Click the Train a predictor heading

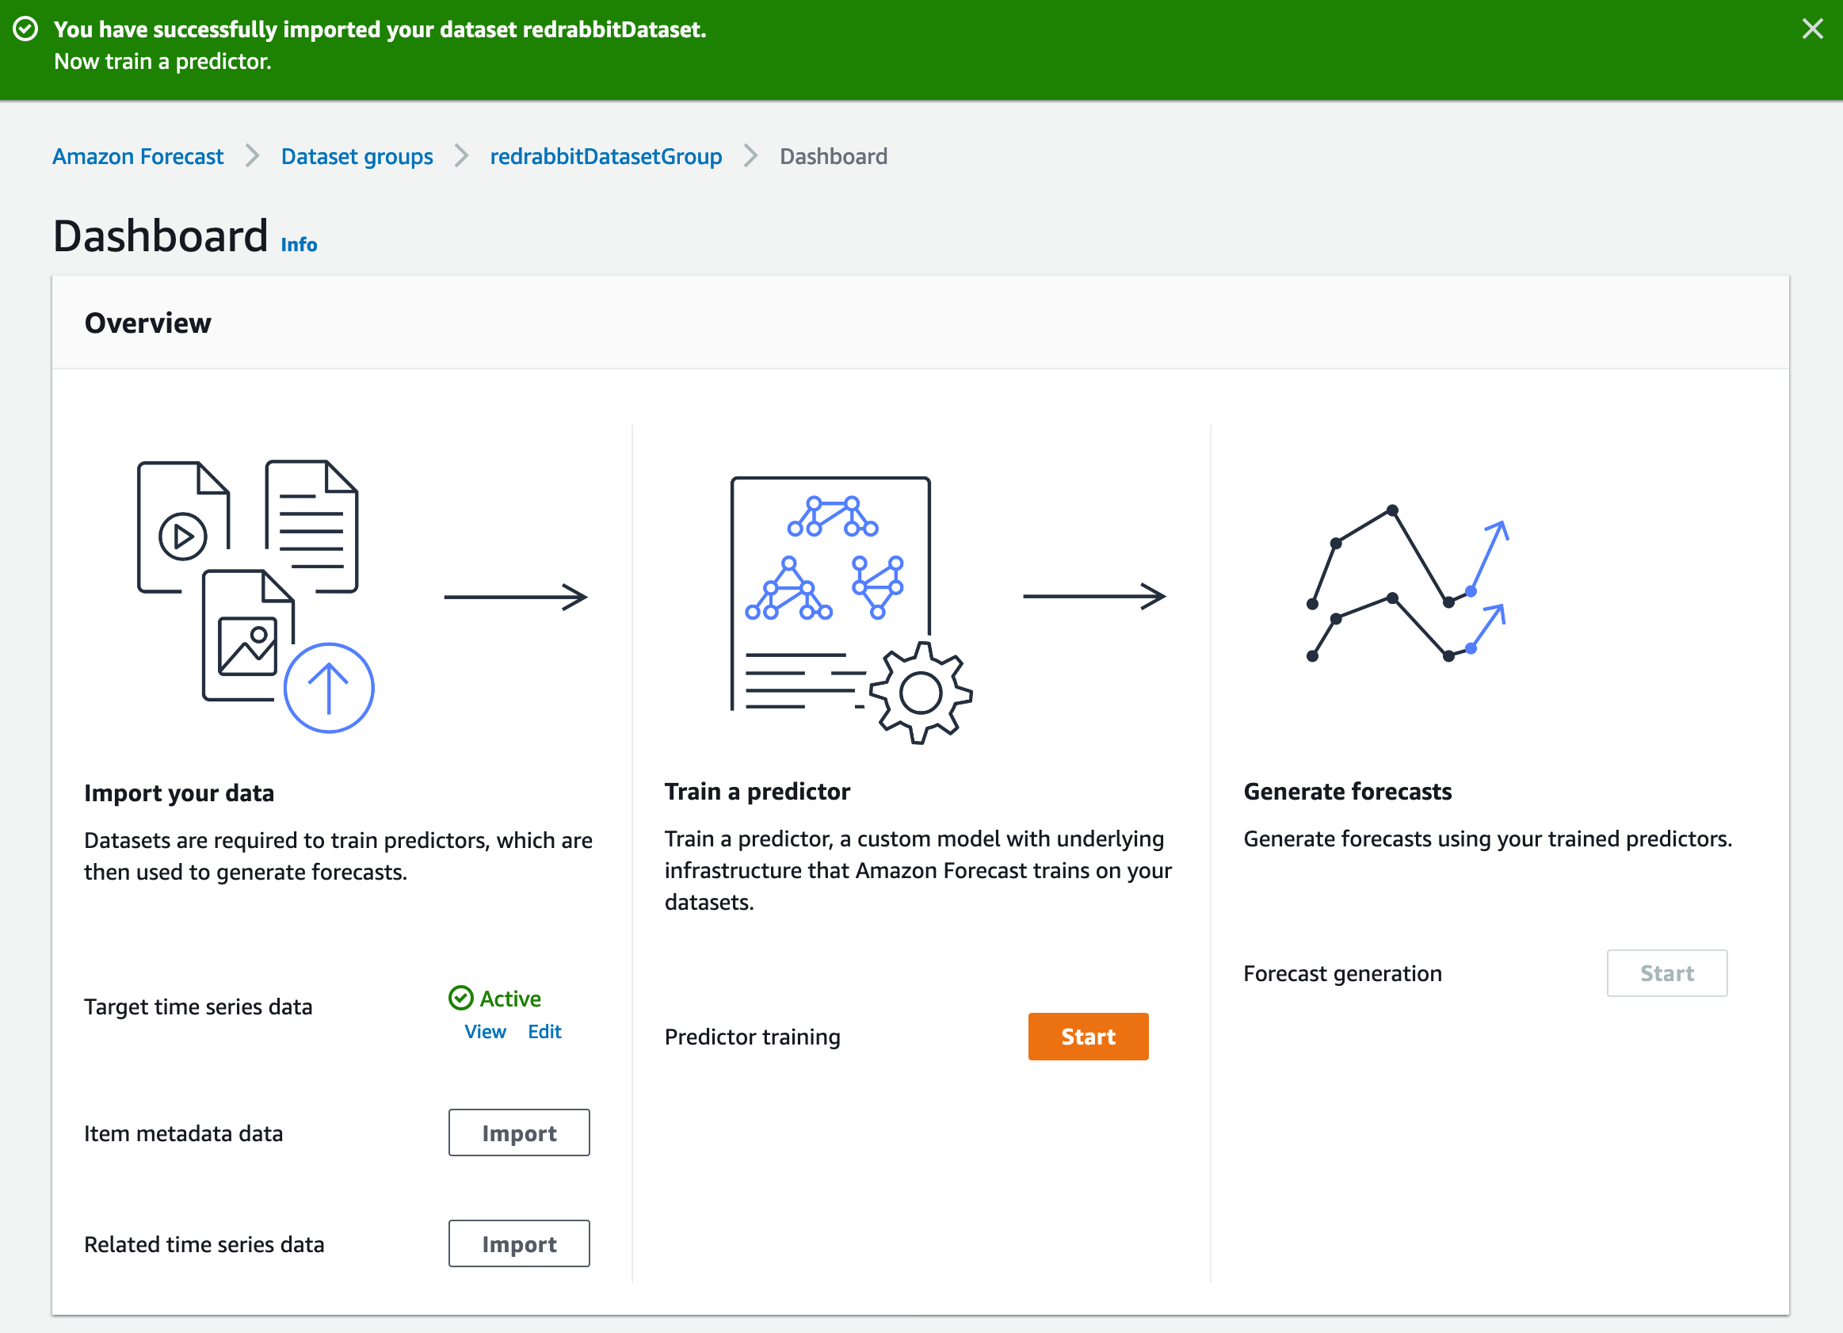[757, 791]
